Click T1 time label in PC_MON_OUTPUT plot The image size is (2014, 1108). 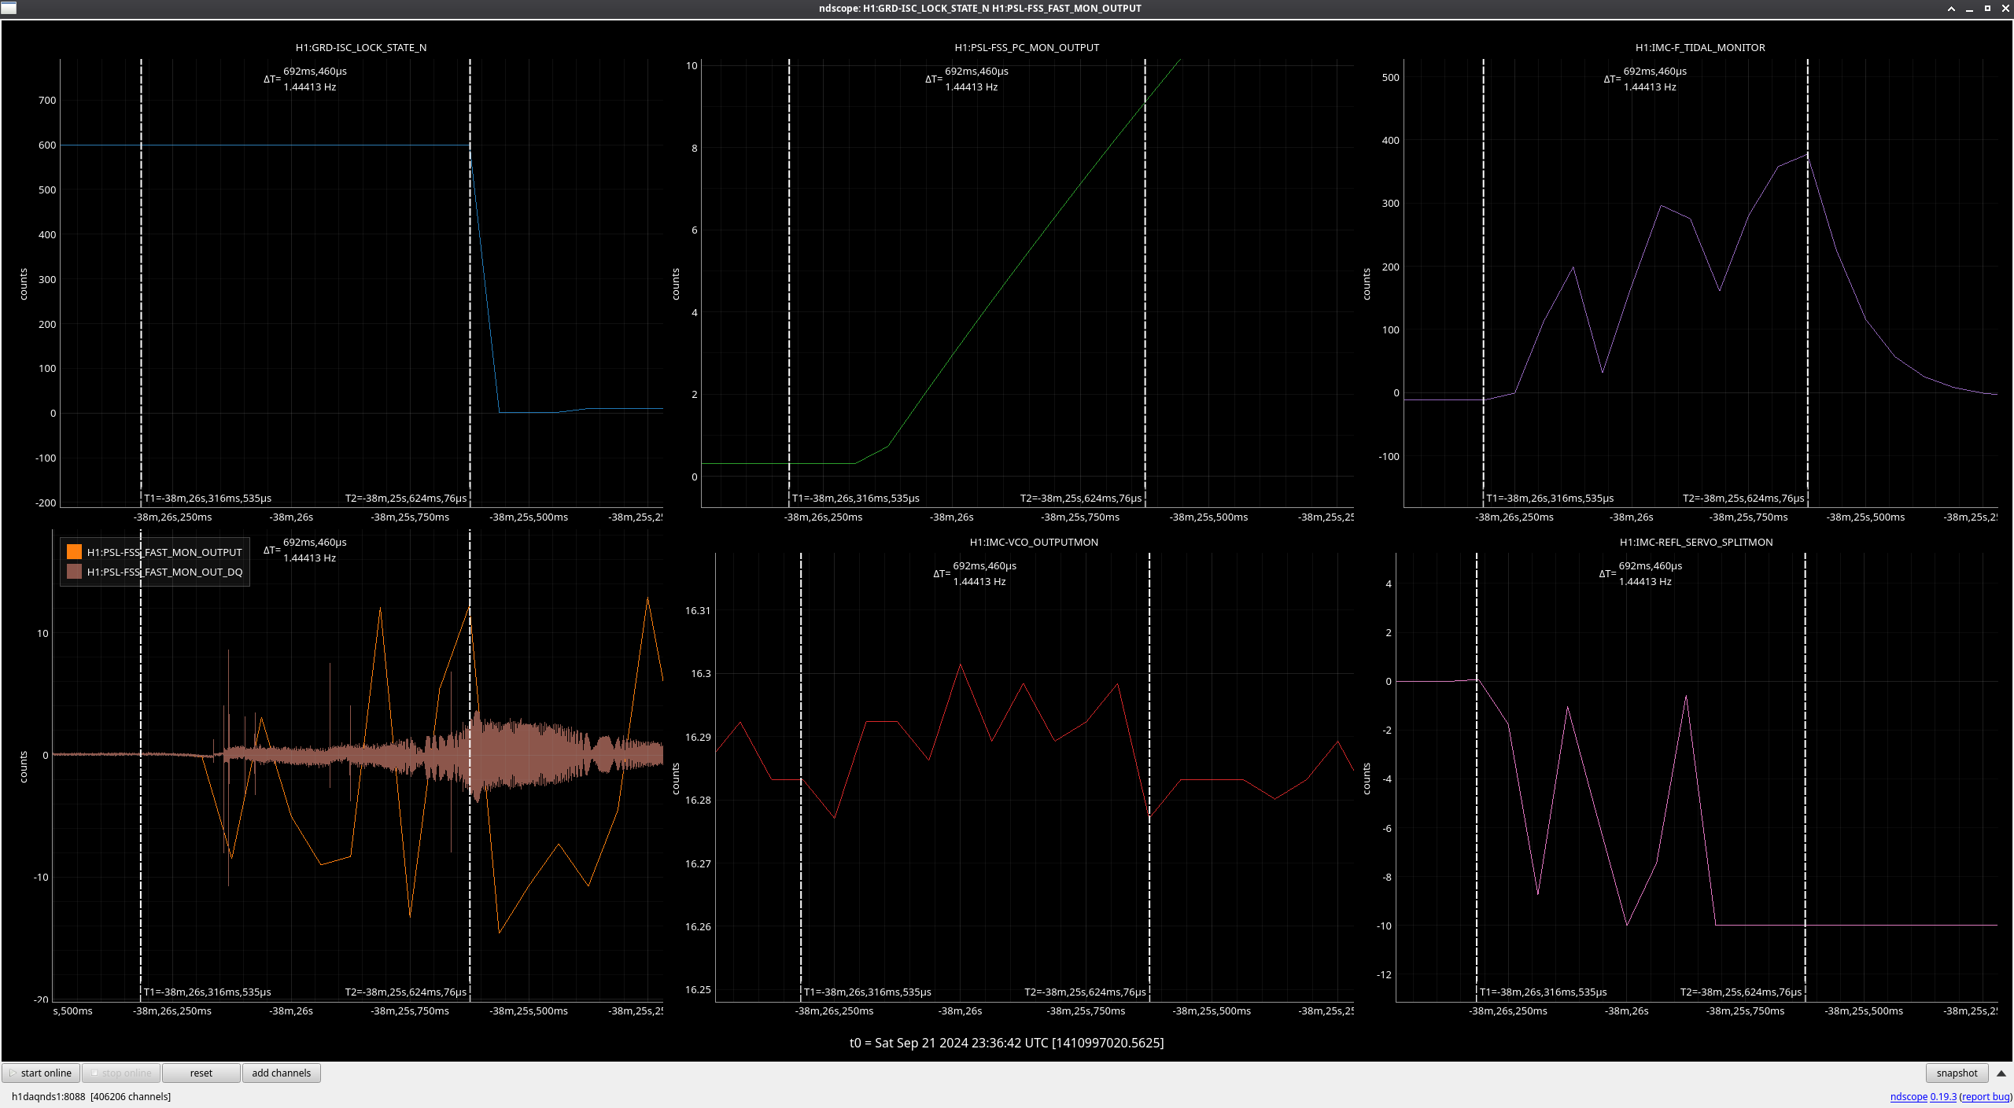click(x=856, y=499)
